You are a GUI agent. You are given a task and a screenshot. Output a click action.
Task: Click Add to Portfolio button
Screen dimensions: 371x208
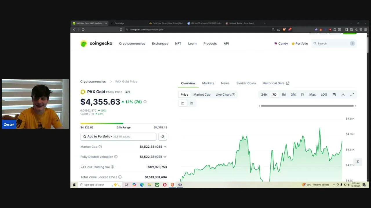click(118, 136)
